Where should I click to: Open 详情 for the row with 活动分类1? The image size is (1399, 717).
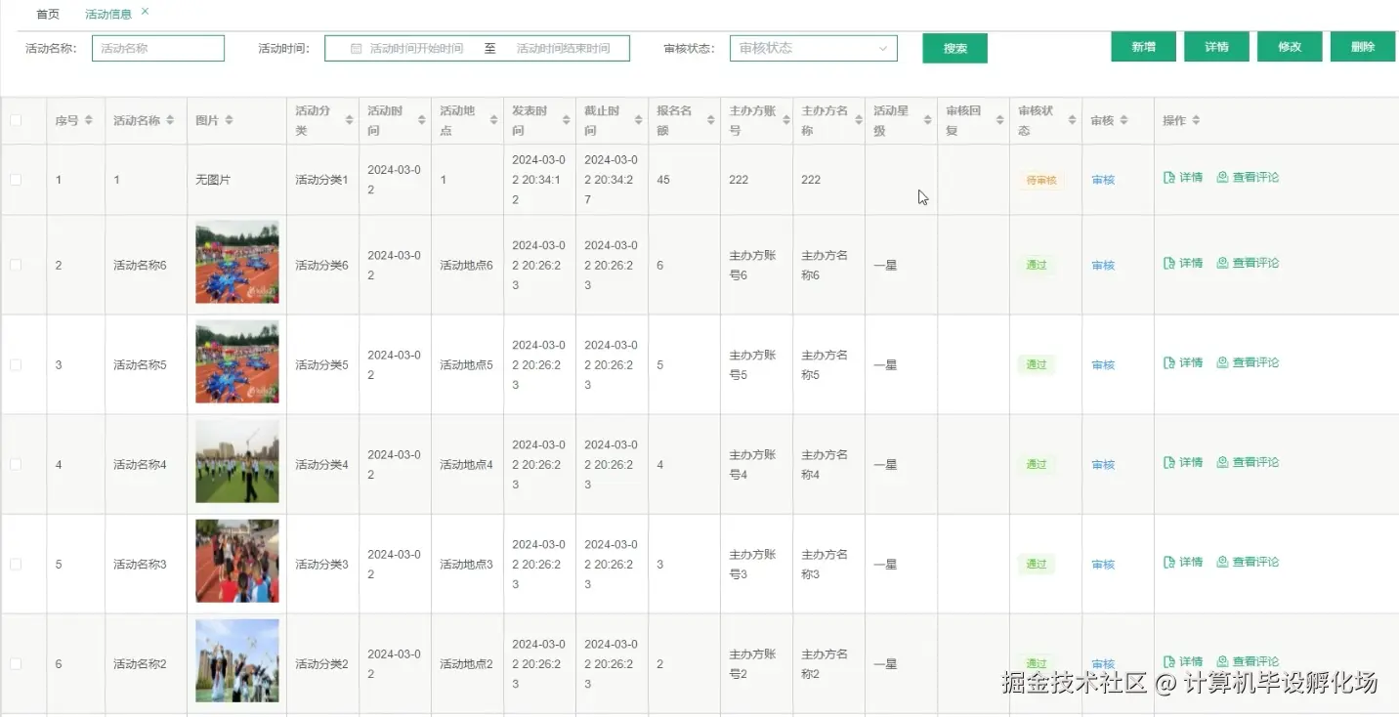(1183, 178)
